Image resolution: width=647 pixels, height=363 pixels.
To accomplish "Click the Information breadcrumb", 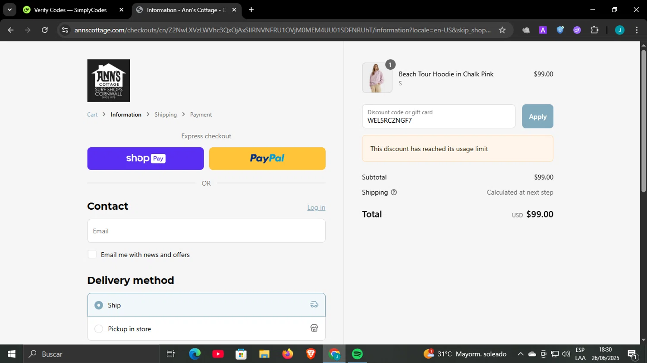I will click(126, 115).
